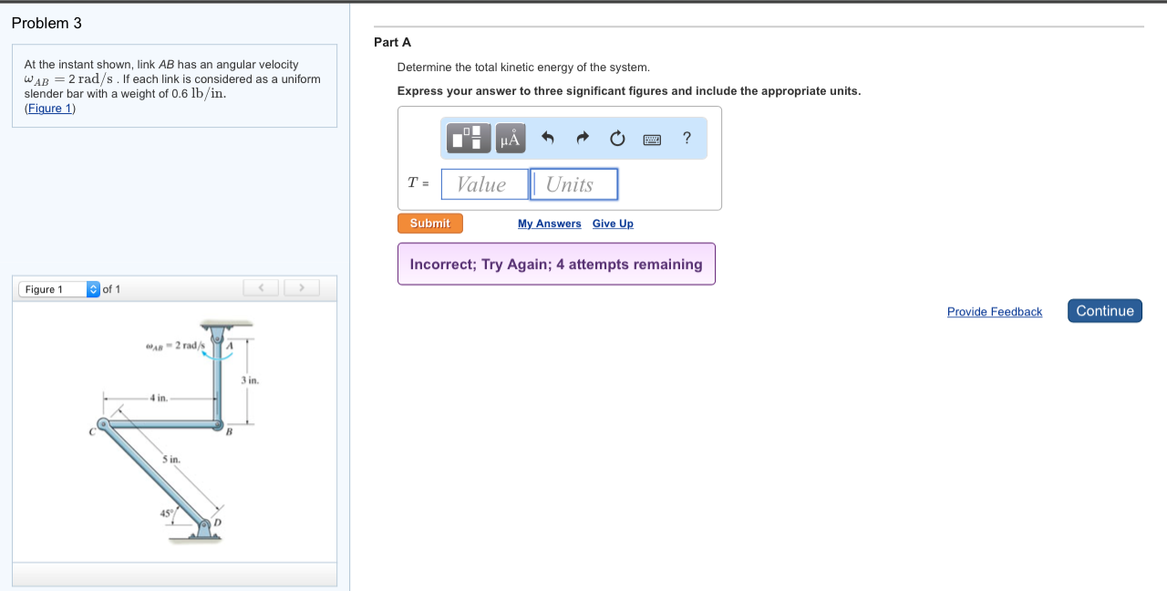Click the Give Up link
This screenshot has width=1167, height=591.
613,223
